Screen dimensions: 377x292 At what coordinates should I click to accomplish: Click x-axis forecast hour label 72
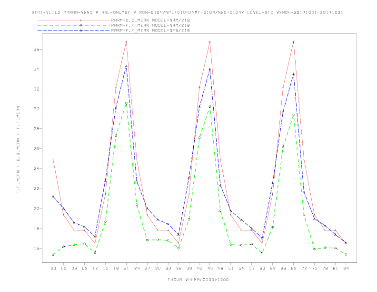[x=304, y=268]
